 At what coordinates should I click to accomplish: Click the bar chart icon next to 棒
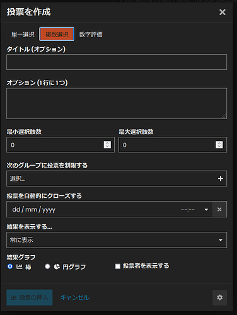click(x=20, y=266)
